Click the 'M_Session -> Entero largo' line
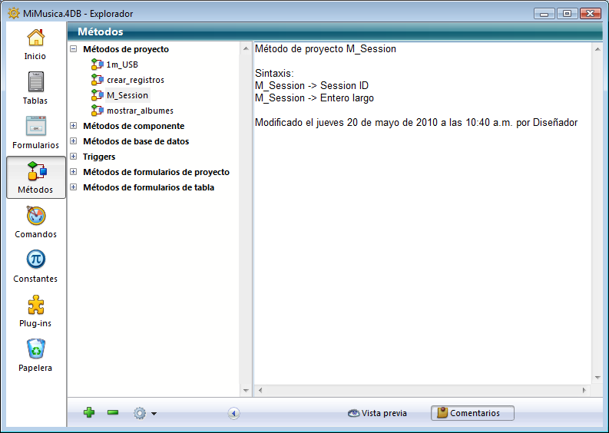 pos(314,98)
